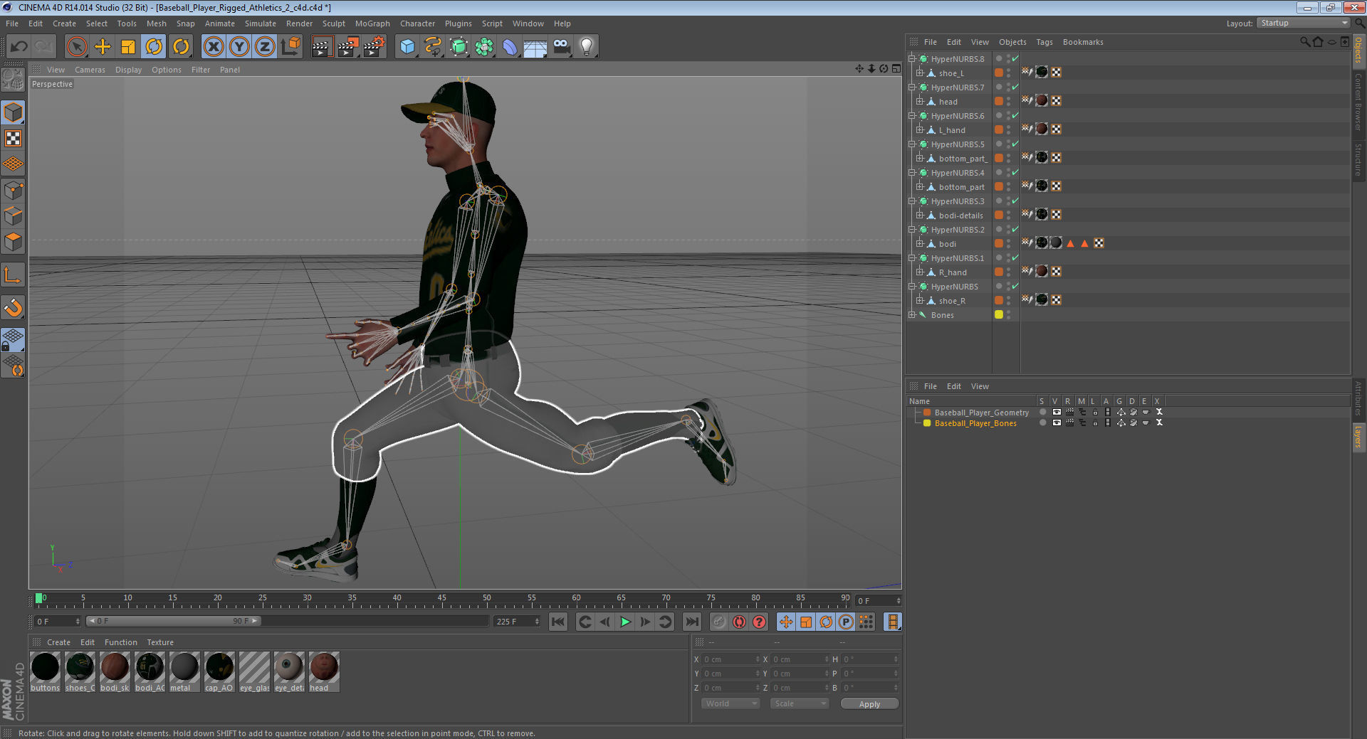
Task: Select the eye_glas material thumbnail
Action: click(x=254, y=671)
